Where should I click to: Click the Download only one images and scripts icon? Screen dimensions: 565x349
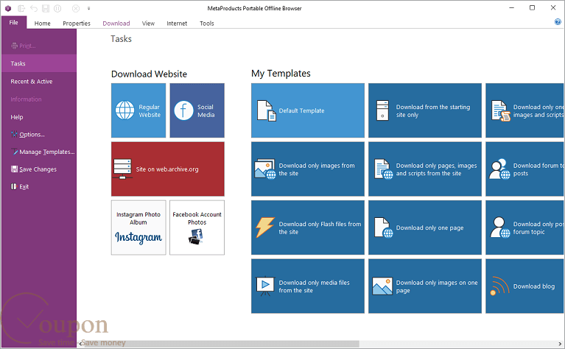coord(500,110)
